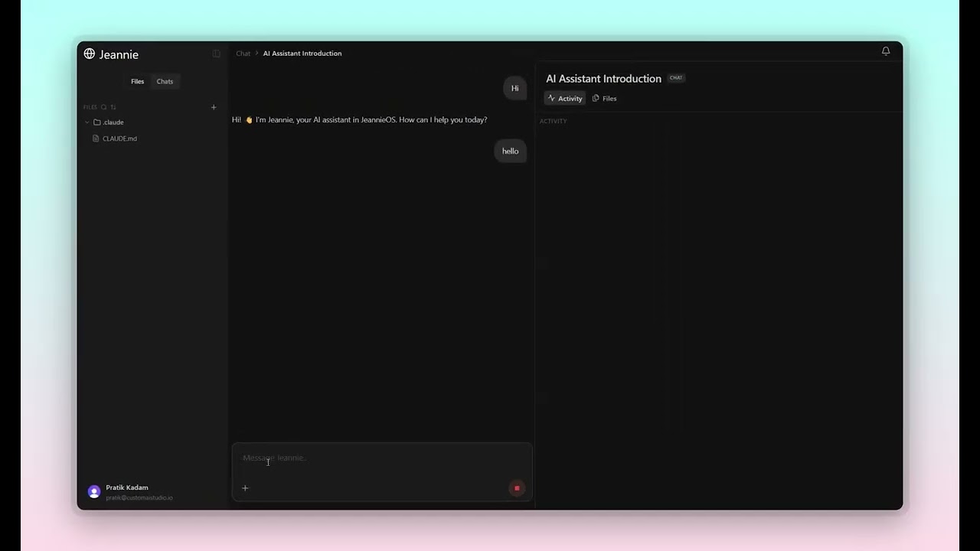Image resolution: width=980 pixels, height=551 pixels.
Task: Click the Chat breadcrumb link
Action: coord(243,54)
